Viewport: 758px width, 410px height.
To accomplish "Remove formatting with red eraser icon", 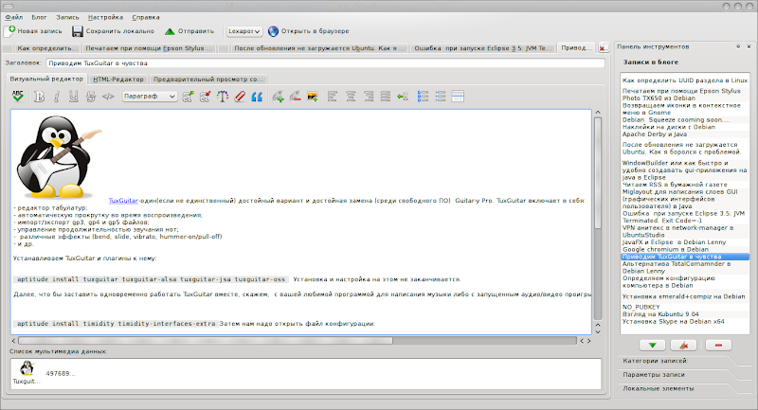I will (240, 96).
